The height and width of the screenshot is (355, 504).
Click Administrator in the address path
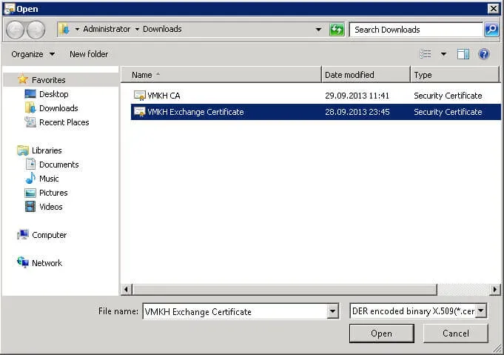click(x=107, y=29)
